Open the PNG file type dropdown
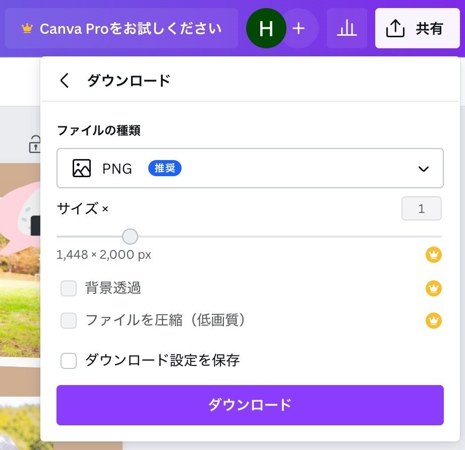This screenshot has height=450, width=465. pyautogui.click(x=250, y=168)
